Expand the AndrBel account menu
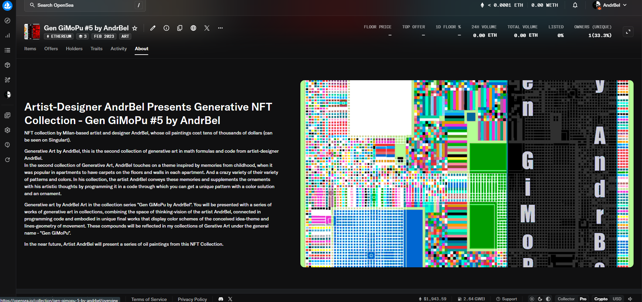The width and height of the screenshot is (642, 302). pyautogui.click(x=610, y=5)
